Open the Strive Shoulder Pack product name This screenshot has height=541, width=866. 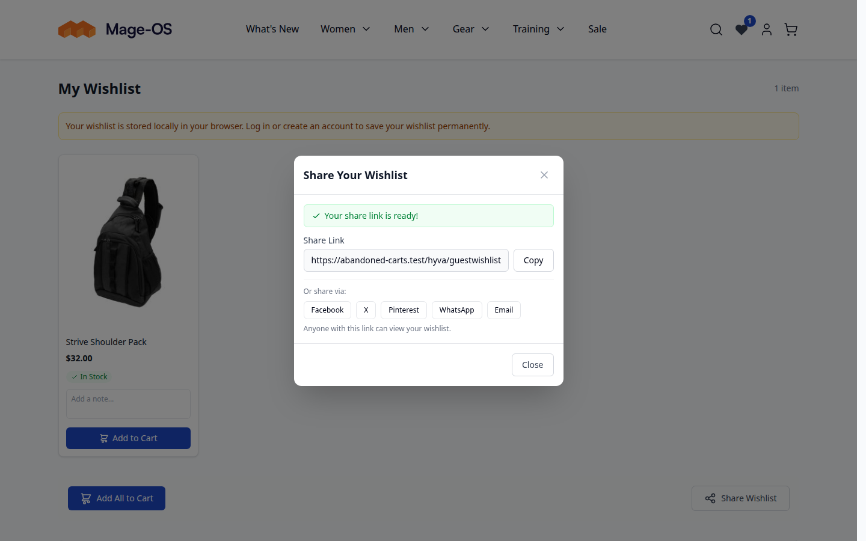click(106, 342)
